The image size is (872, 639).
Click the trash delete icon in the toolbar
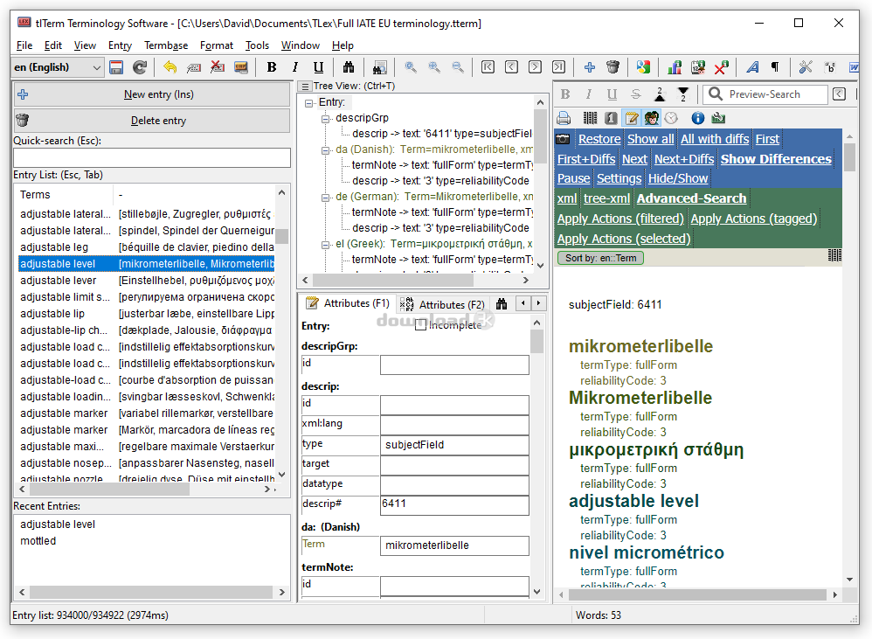(613, 66)
